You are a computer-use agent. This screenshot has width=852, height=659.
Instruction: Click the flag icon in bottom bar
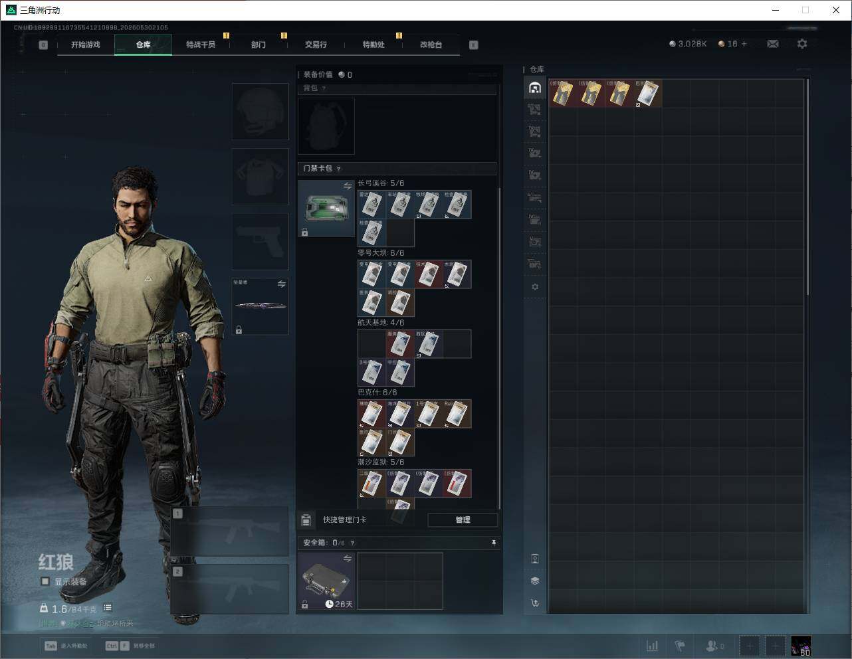click(x=680, y=646)
